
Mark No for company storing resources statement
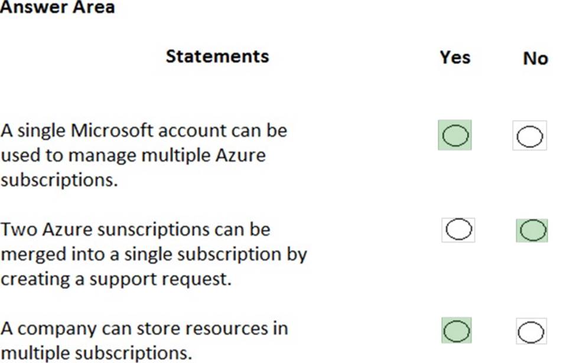(x=531, y=332)
